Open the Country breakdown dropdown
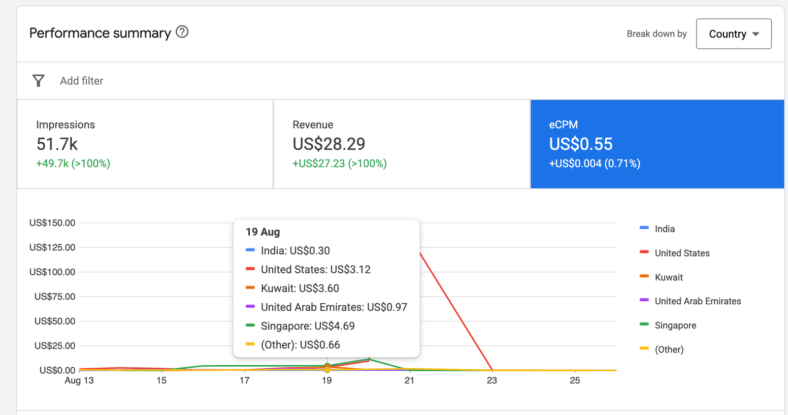 734,34
